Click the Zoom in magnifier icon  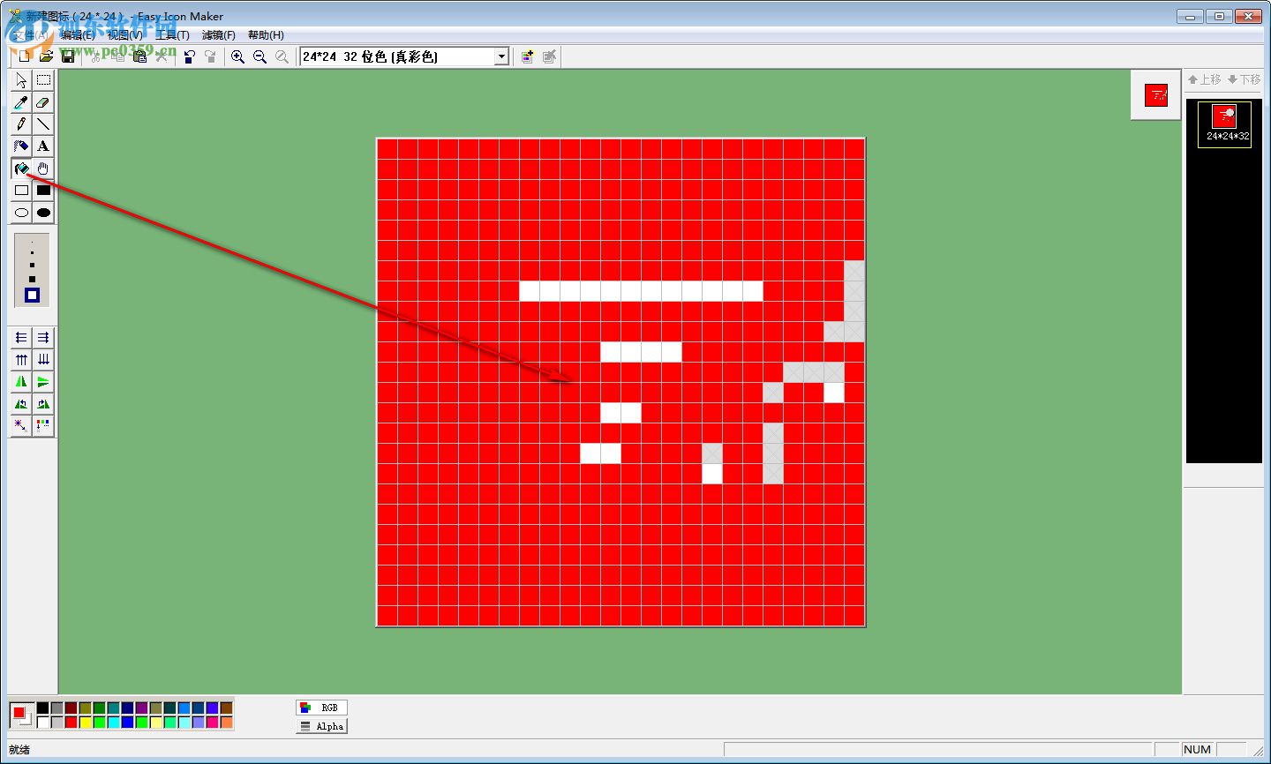tap(237, 56)
